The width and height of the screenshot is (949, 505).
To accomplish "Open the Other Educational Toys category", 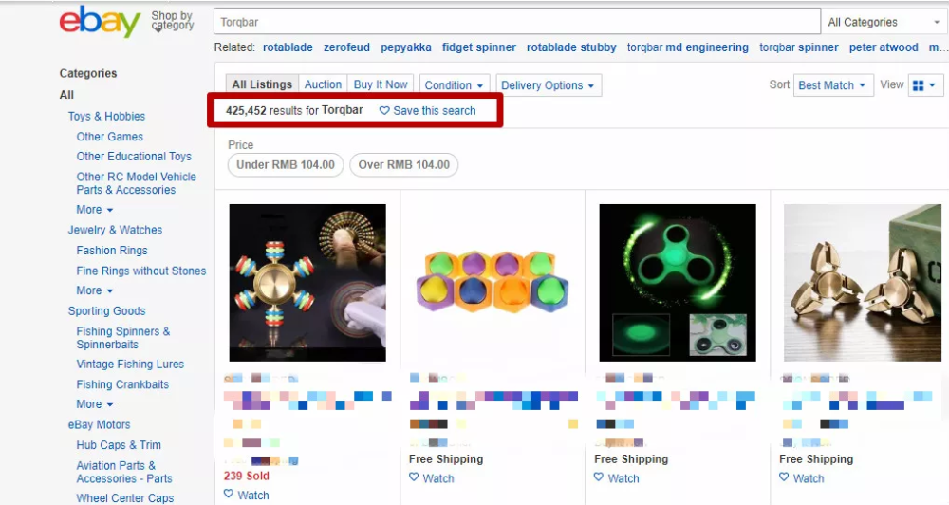I will (x=134, y=157).
